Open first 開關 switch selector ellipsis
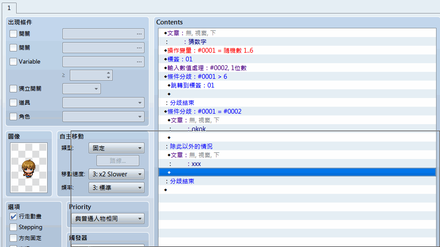This screenshot has height=247, width=440. click(139, 34)
